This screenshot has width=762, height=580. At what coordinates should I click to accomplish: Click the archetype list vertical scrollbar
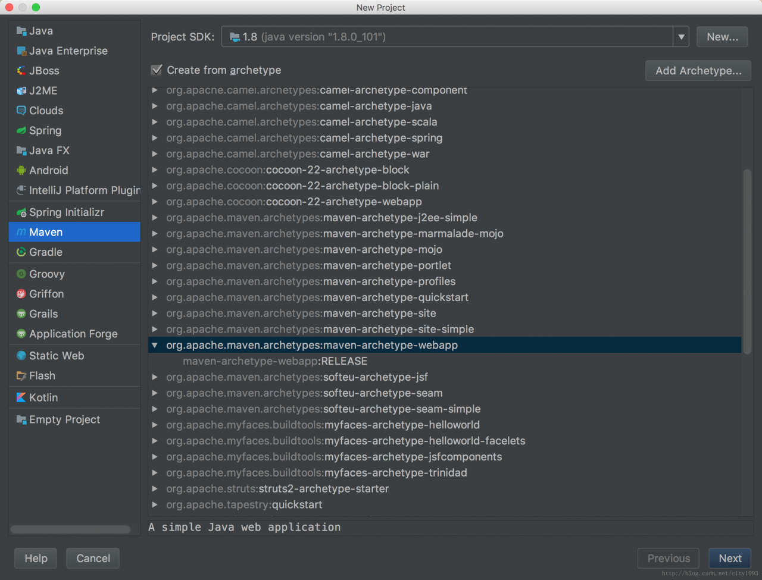click(748, 262)
